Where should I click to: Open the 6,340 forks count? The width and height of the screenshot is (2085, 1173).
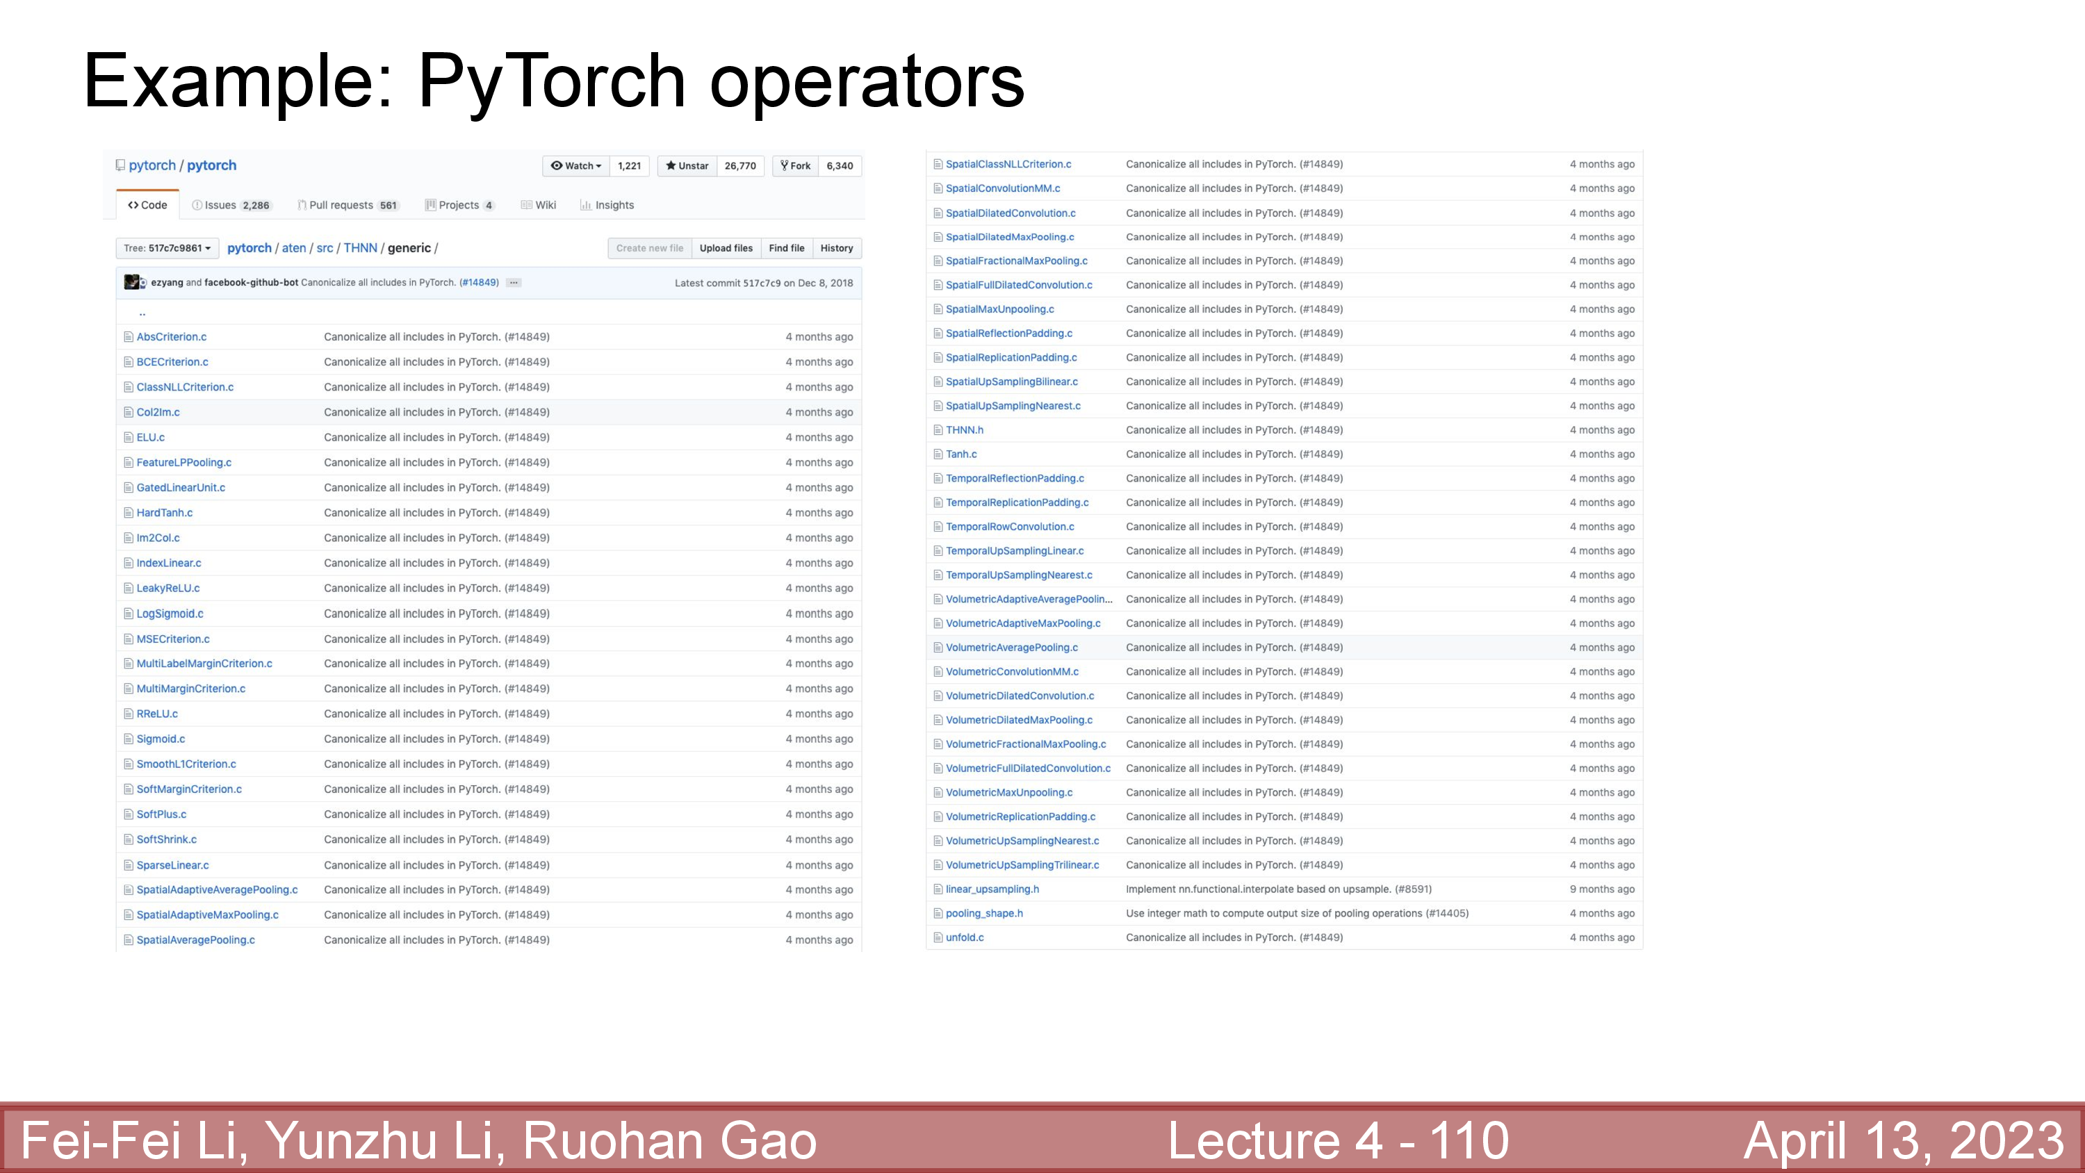pyautogui.click(x=840, y=166)
